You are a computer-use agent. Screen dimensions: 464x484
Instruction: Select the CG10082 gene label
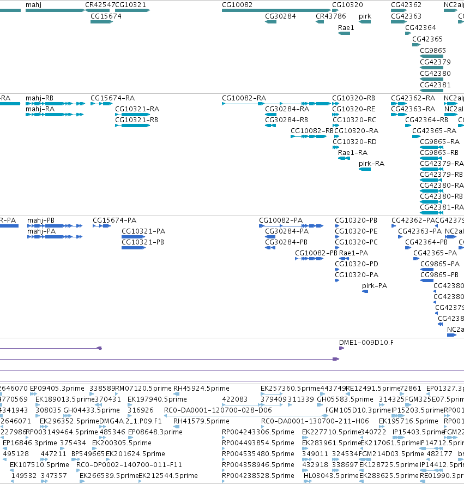click(237, 4)
